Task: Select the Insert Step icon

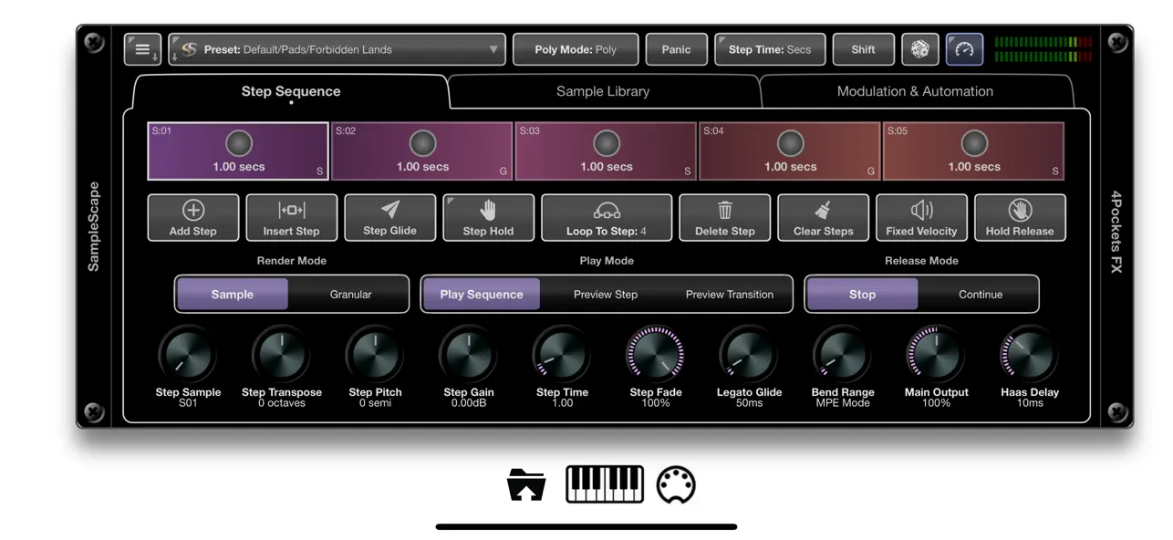Action: [291, 217]
